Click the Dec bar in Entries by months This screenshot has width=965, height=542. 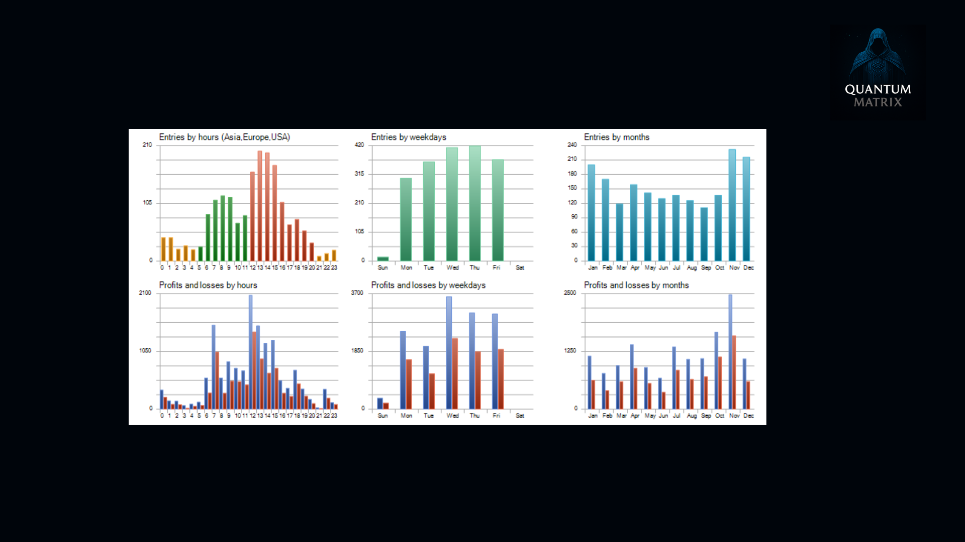click(746, 209)
